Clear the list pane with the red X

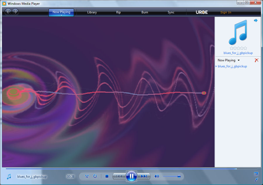[257, 60]
